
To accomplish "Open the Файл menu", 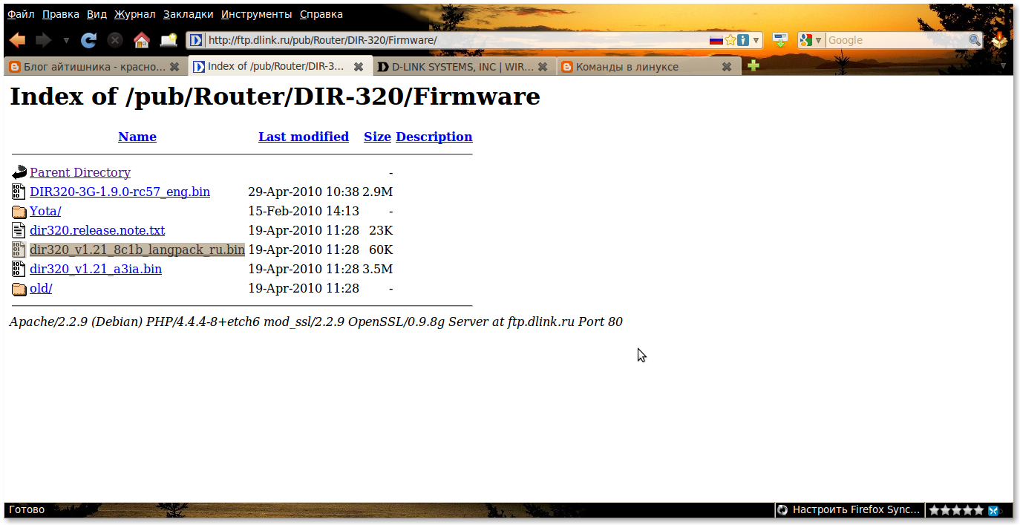I will 21,14.
